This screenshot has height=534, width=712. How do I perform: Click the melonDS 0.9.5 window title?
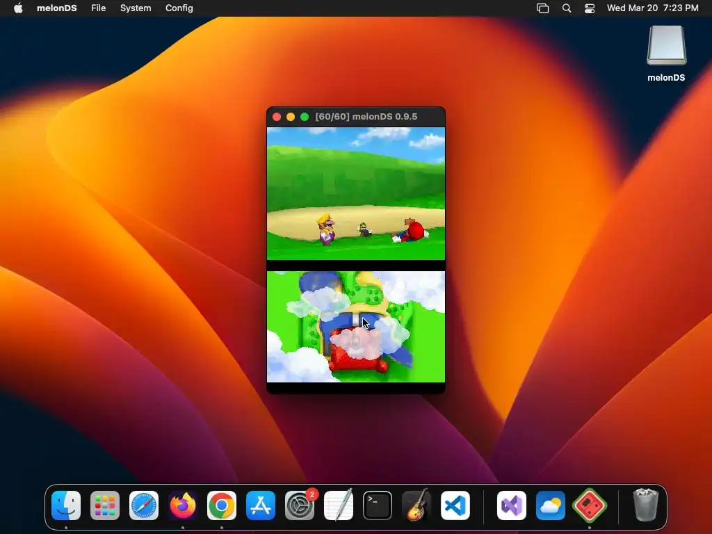tap(366, 117)
